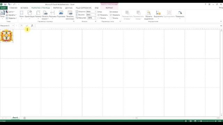
Task: Click the Ориентация (Orientation) button
Action: coord(30,15)
